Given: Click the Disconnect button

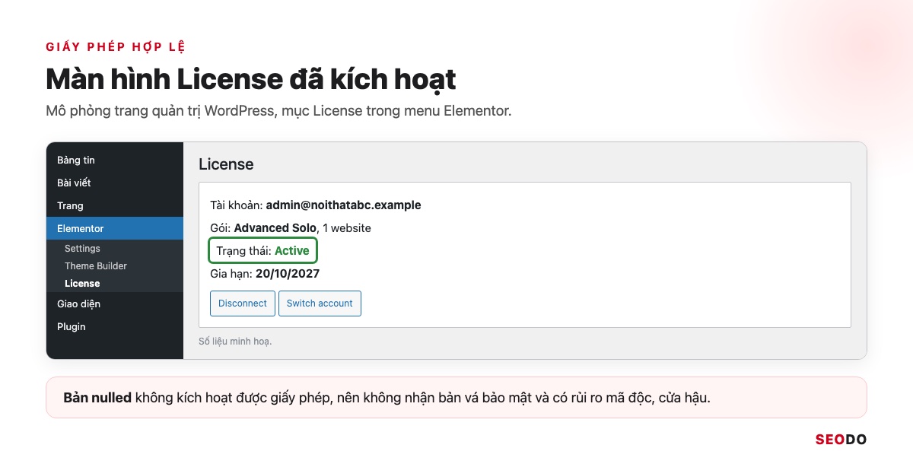Looking at the screenshot, I should 242,304.
